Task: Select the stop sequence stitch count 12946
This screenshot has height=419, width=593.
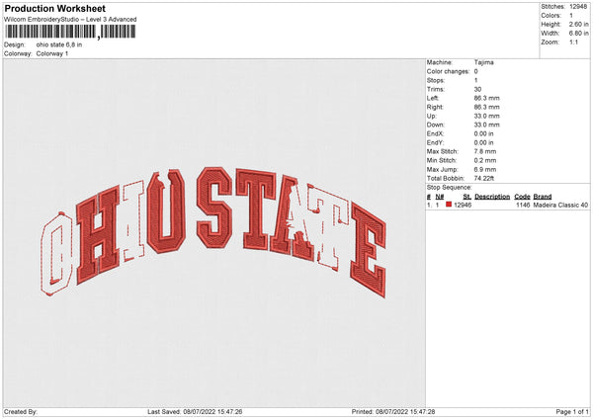Action: click(x=463, y=205)
